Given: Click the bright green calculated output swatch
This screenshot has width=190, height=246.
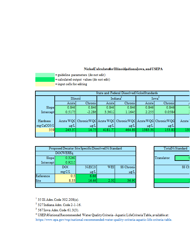Looking at the screenshot, I should click(x=45, y=80).
